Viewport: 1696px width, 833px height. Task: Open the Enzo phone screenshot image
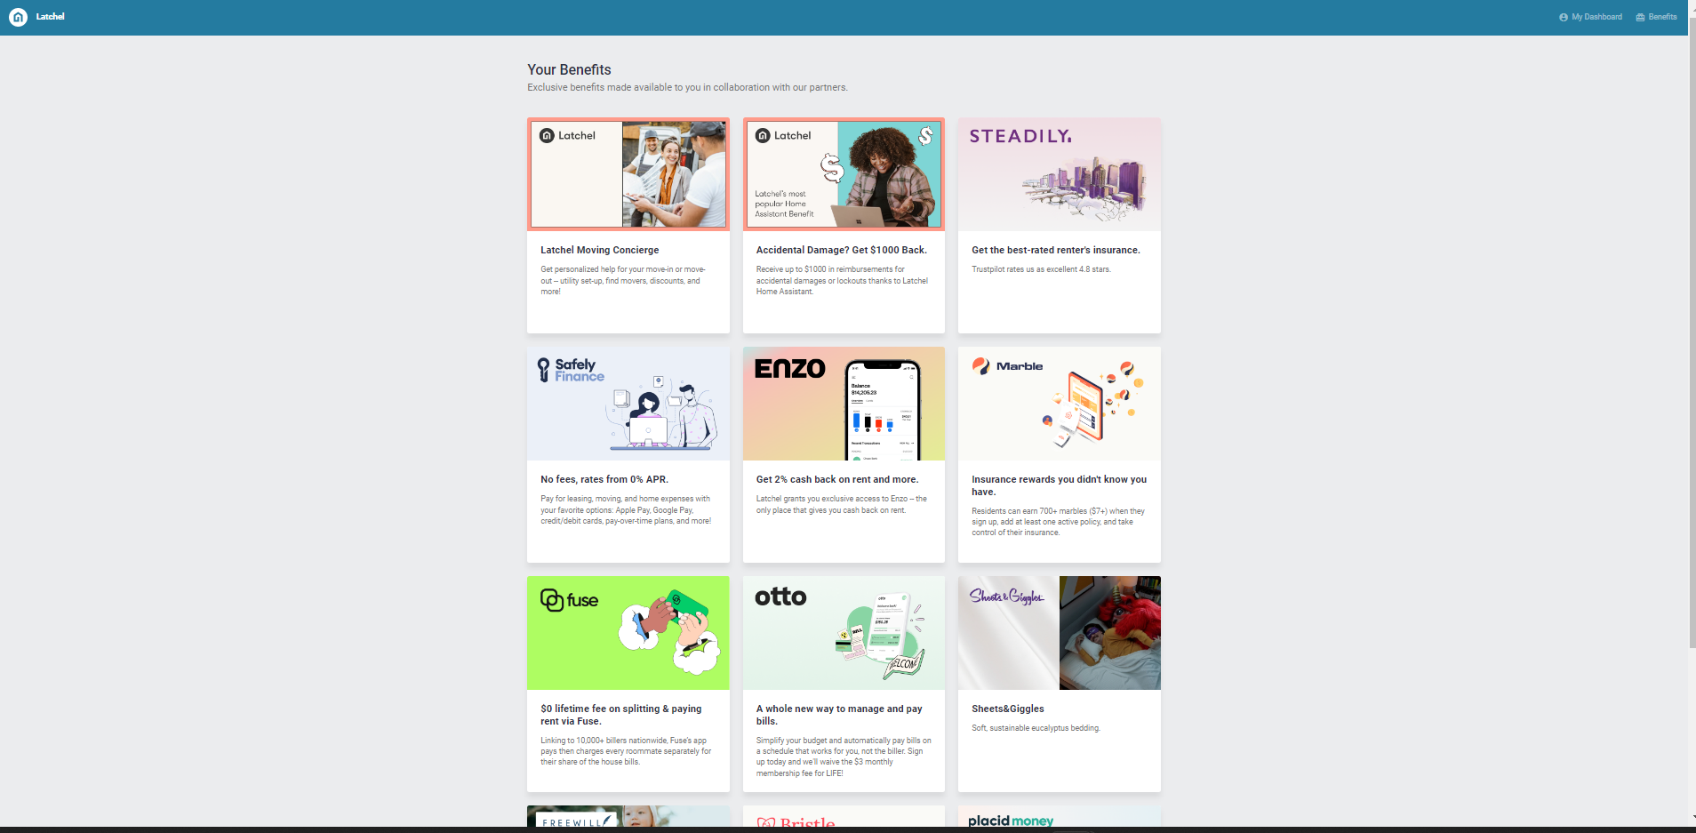(882, 410)
